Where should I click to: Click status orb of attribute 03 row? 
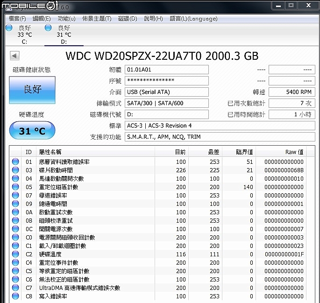[x=15, y=170]
